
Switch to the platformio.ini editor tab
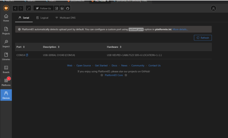[77, 1]
